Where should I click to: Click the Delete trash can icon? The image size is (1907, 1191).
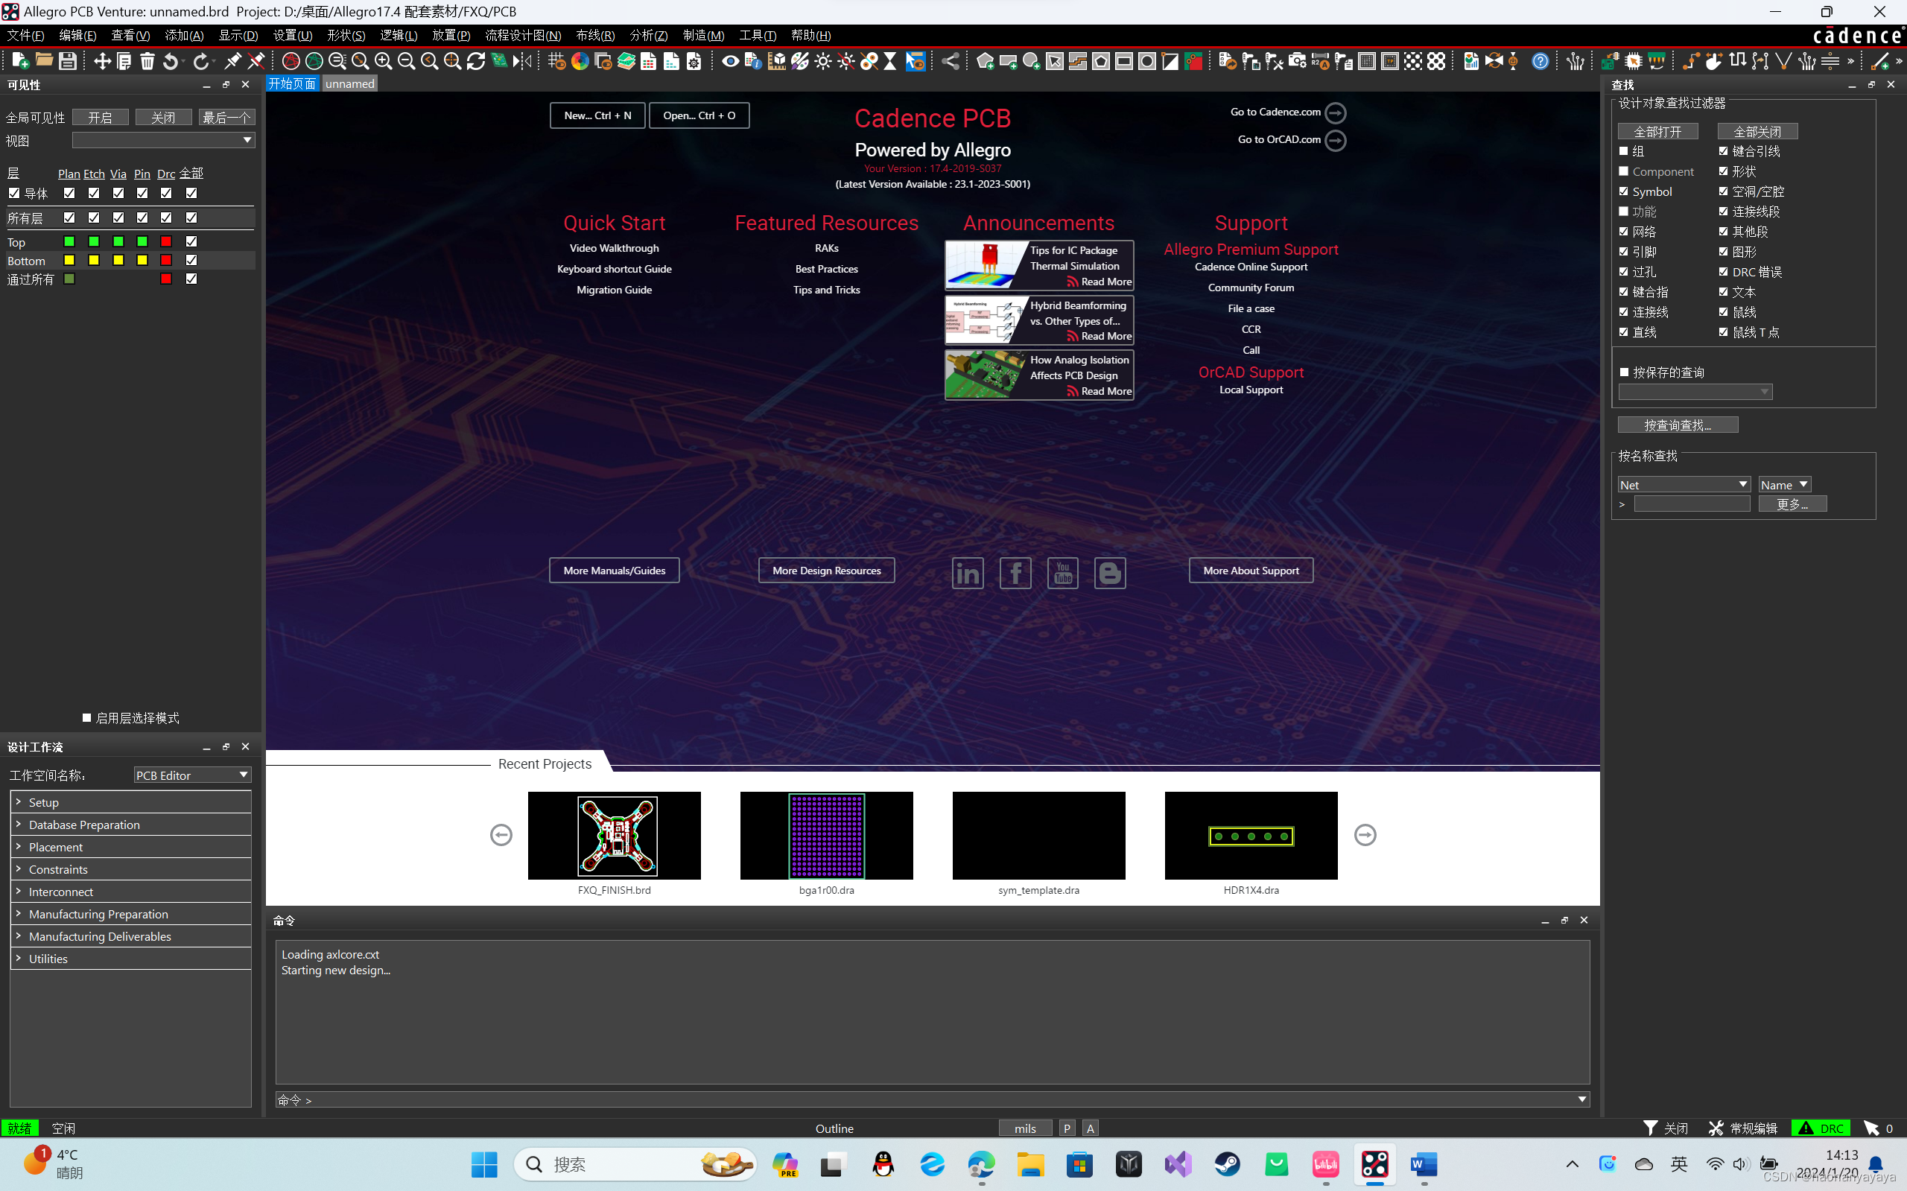click(147, 60)
